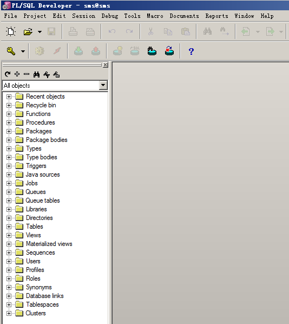289x324 pixels.
Task: Click the minus Drop object browser icon
Action: pos(27,74)
